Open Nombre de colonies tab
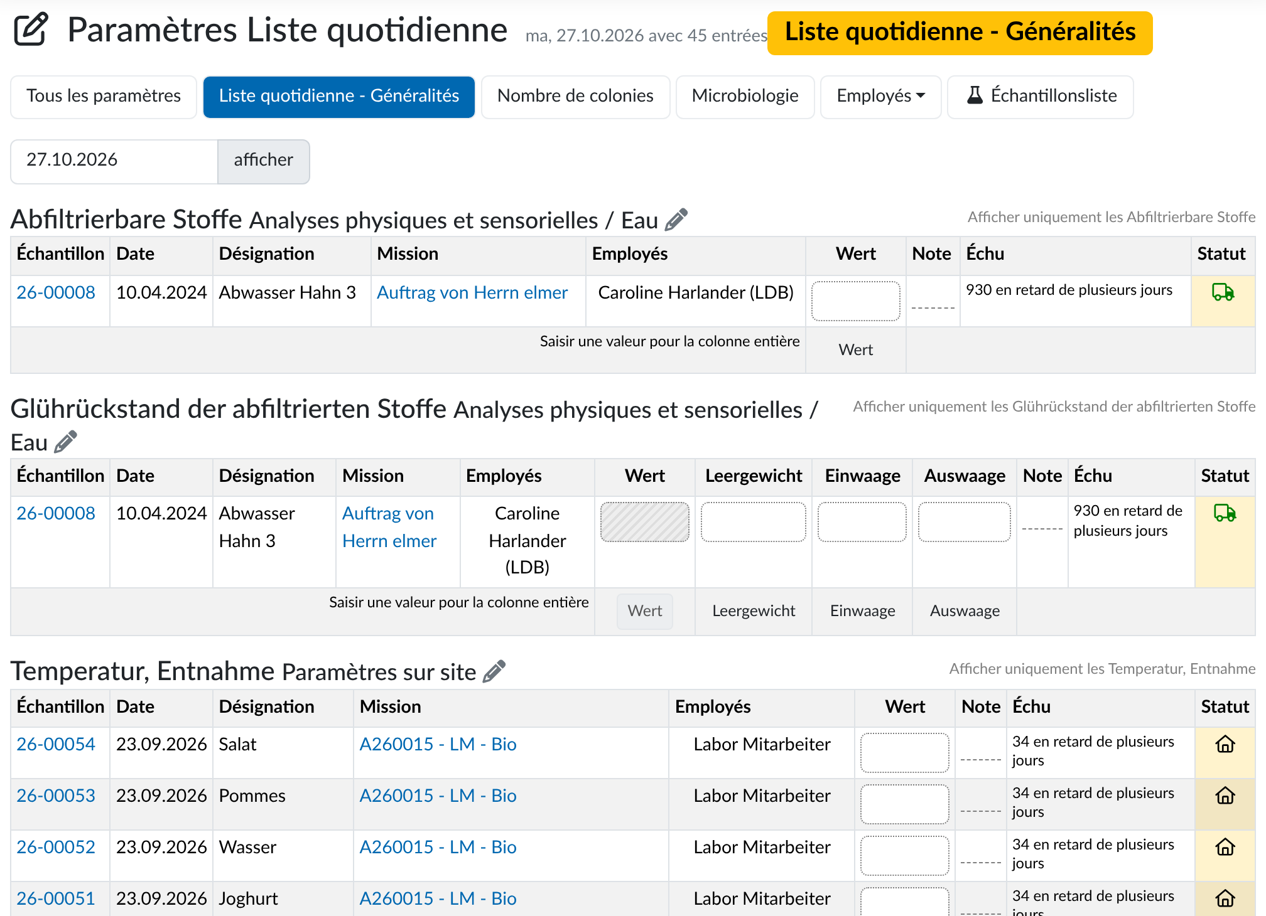 click(575, 96)
